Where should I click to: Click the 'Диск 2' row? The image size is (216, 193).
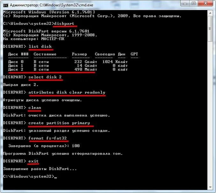(x=68, y=69)
